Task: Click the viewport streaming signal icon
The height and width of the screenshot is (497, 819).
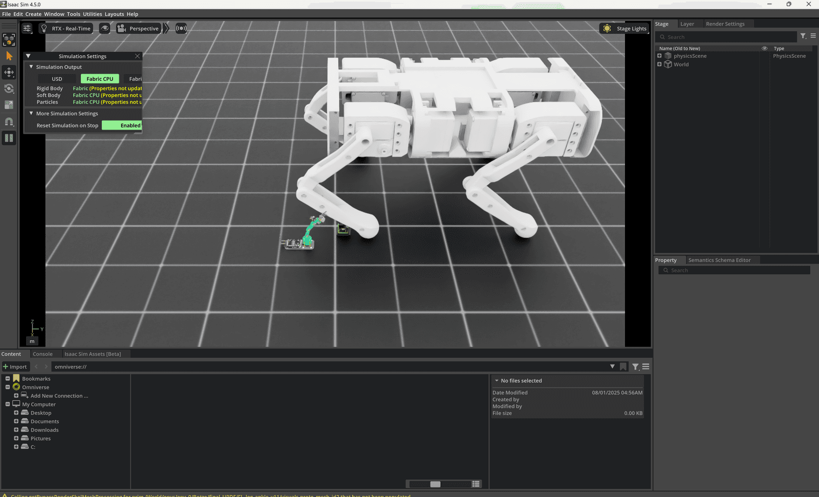Action: click(x=181, y=29)
